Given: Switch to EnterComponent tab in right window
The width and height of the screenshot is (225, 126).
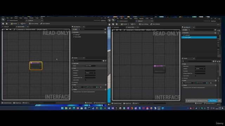Looking at the screenshot, I should click(x=123, y=21).
